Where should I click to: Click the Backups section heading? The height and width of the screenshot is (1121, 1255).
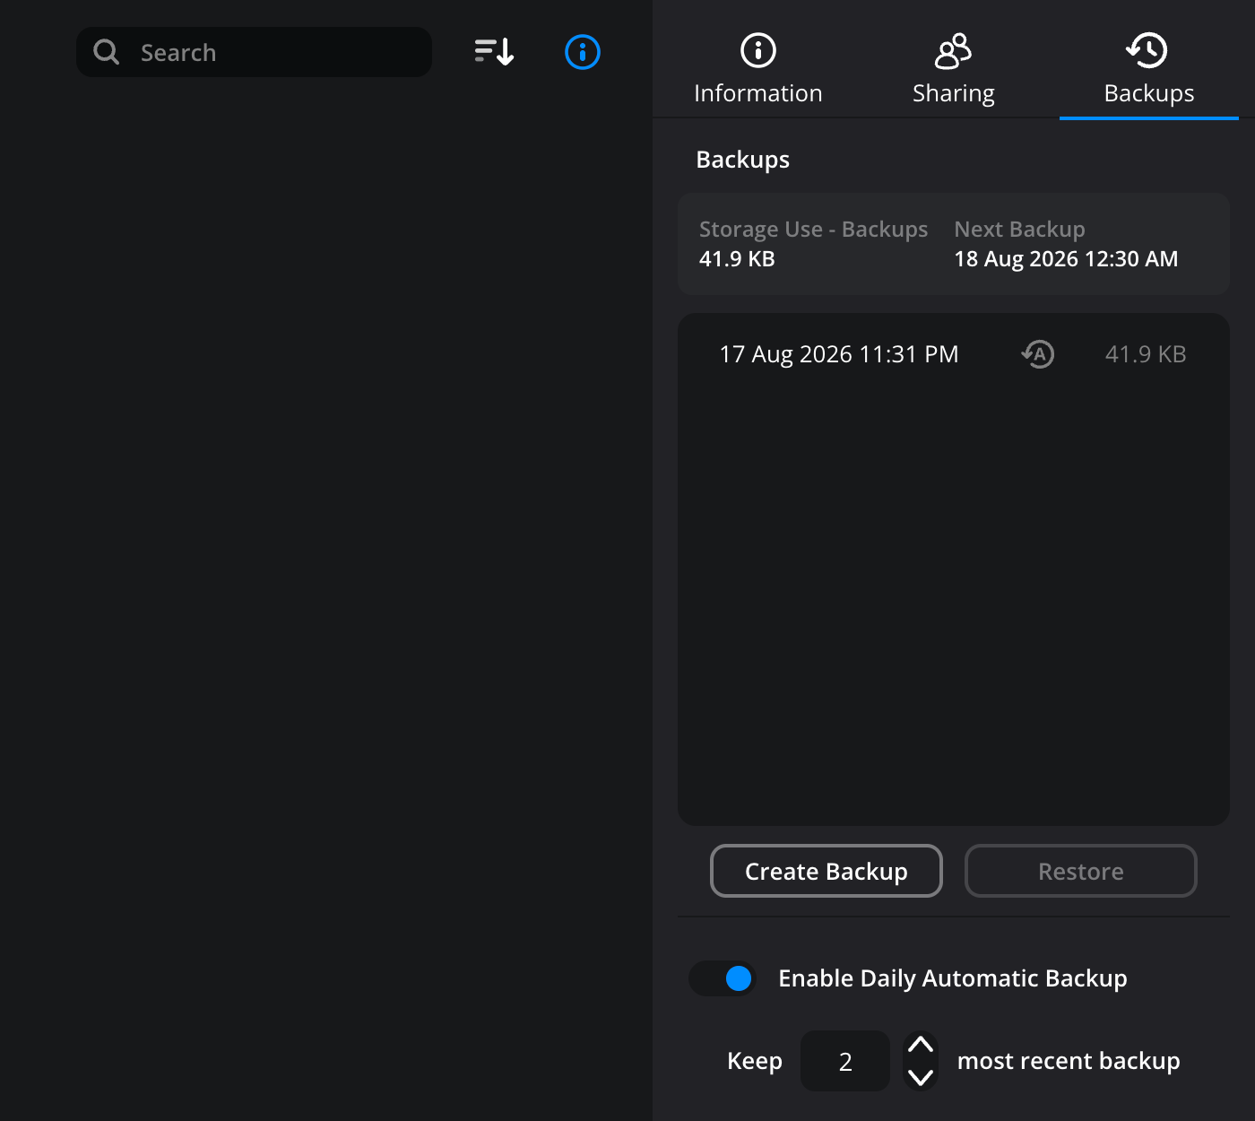pos(743,160)
